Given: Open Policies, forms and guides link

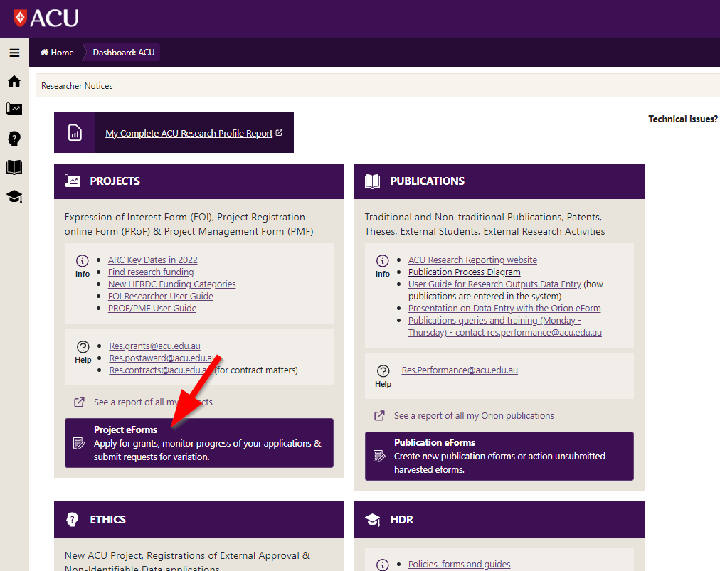Looking at the screenshot, I should pyautogui.click(x=459, y=565).
